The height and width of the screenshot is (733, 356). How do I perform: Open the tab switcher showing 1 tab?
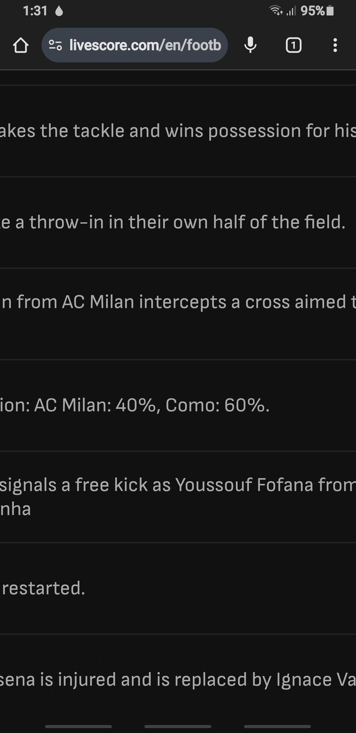tap(293, 45)
